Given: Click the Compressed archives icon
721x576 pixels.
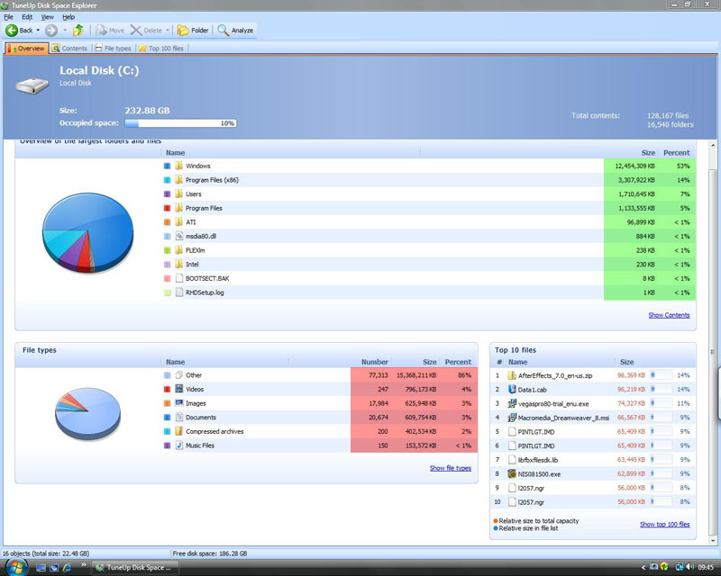Looking at the screenshot, I should [x=178, y=431].
